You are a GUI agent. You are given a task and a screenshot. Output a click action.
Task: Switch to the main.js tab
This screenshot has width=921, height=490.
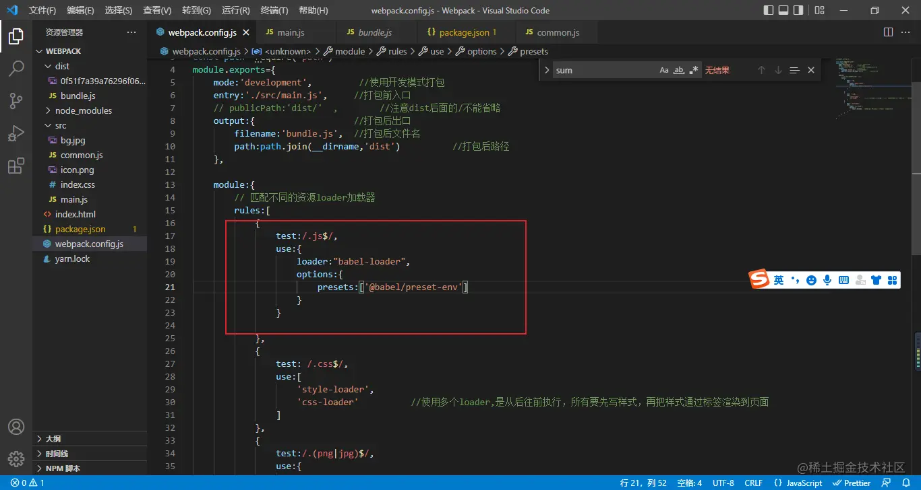click(294, 32)
